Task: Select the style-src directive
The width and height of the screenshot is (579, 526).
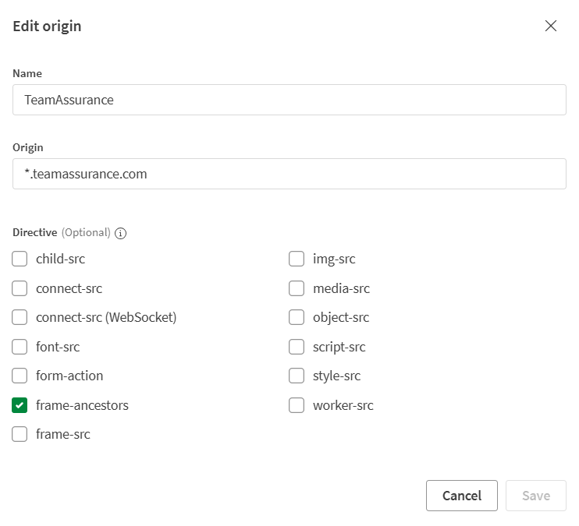Action: 297,376
